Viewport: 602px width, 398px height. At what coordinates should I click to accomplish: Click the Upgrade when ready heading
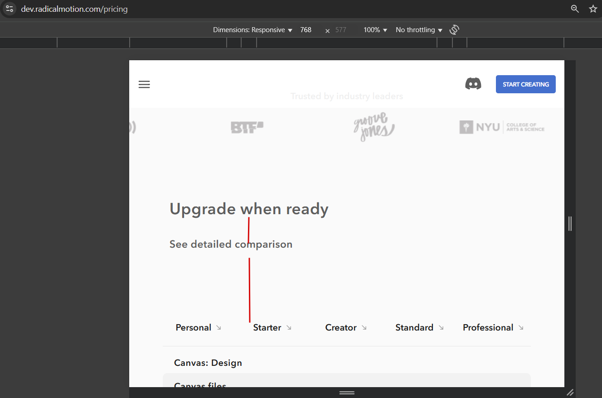(249, 209)
